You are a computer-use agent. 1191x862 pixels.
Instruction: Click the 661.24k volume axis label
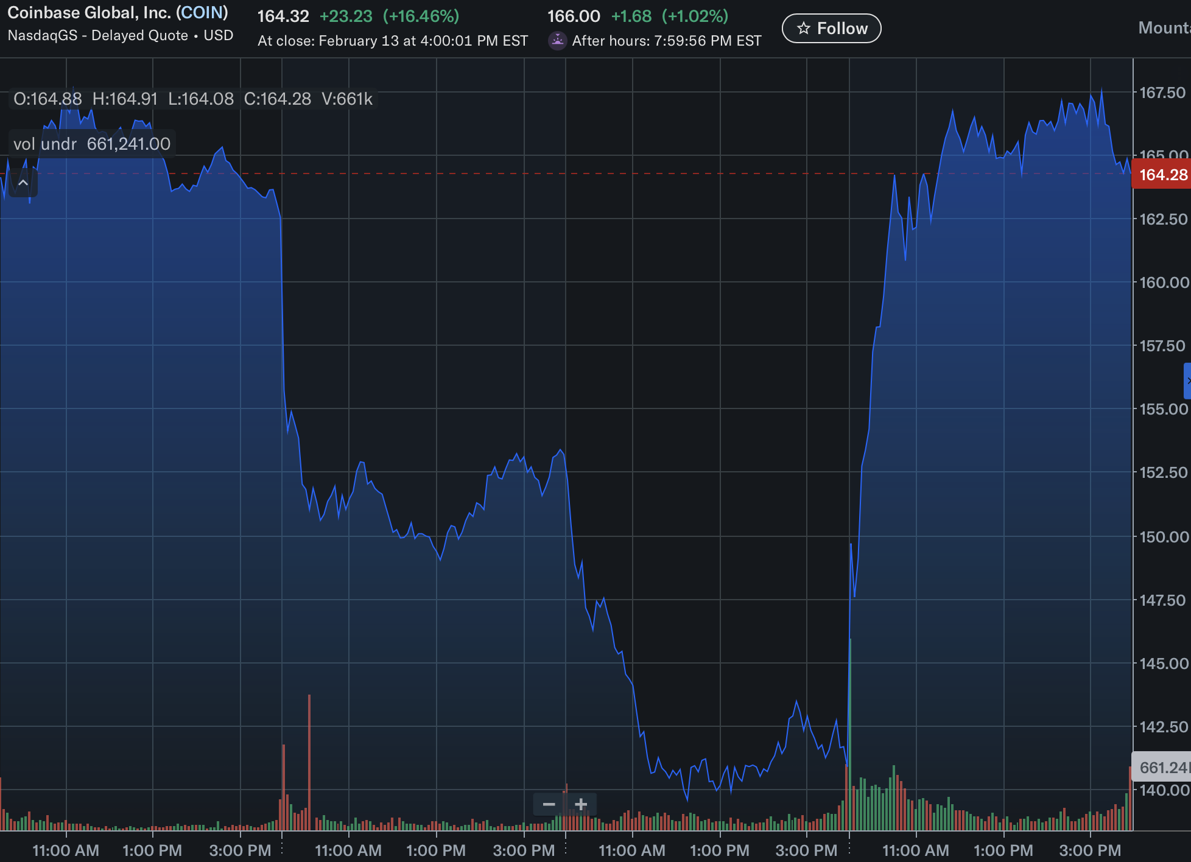coord(1162,767)
